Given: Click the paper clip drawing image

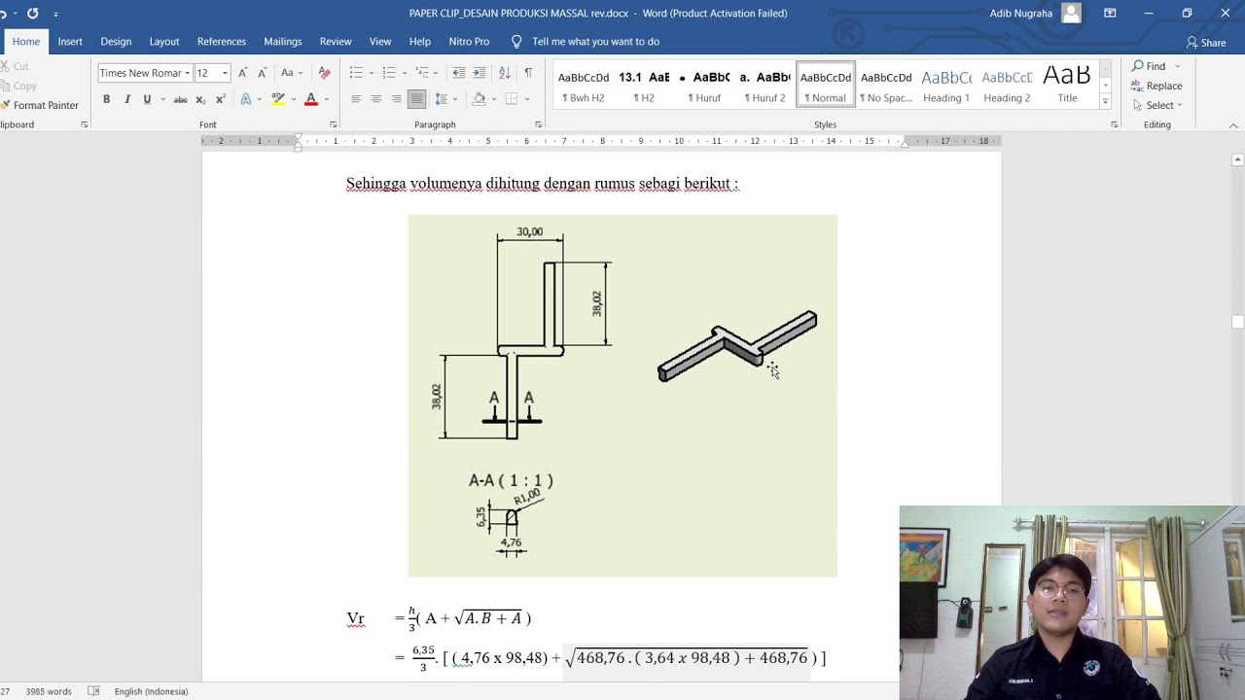Looking at the screenshot, I should pos(622,396).
